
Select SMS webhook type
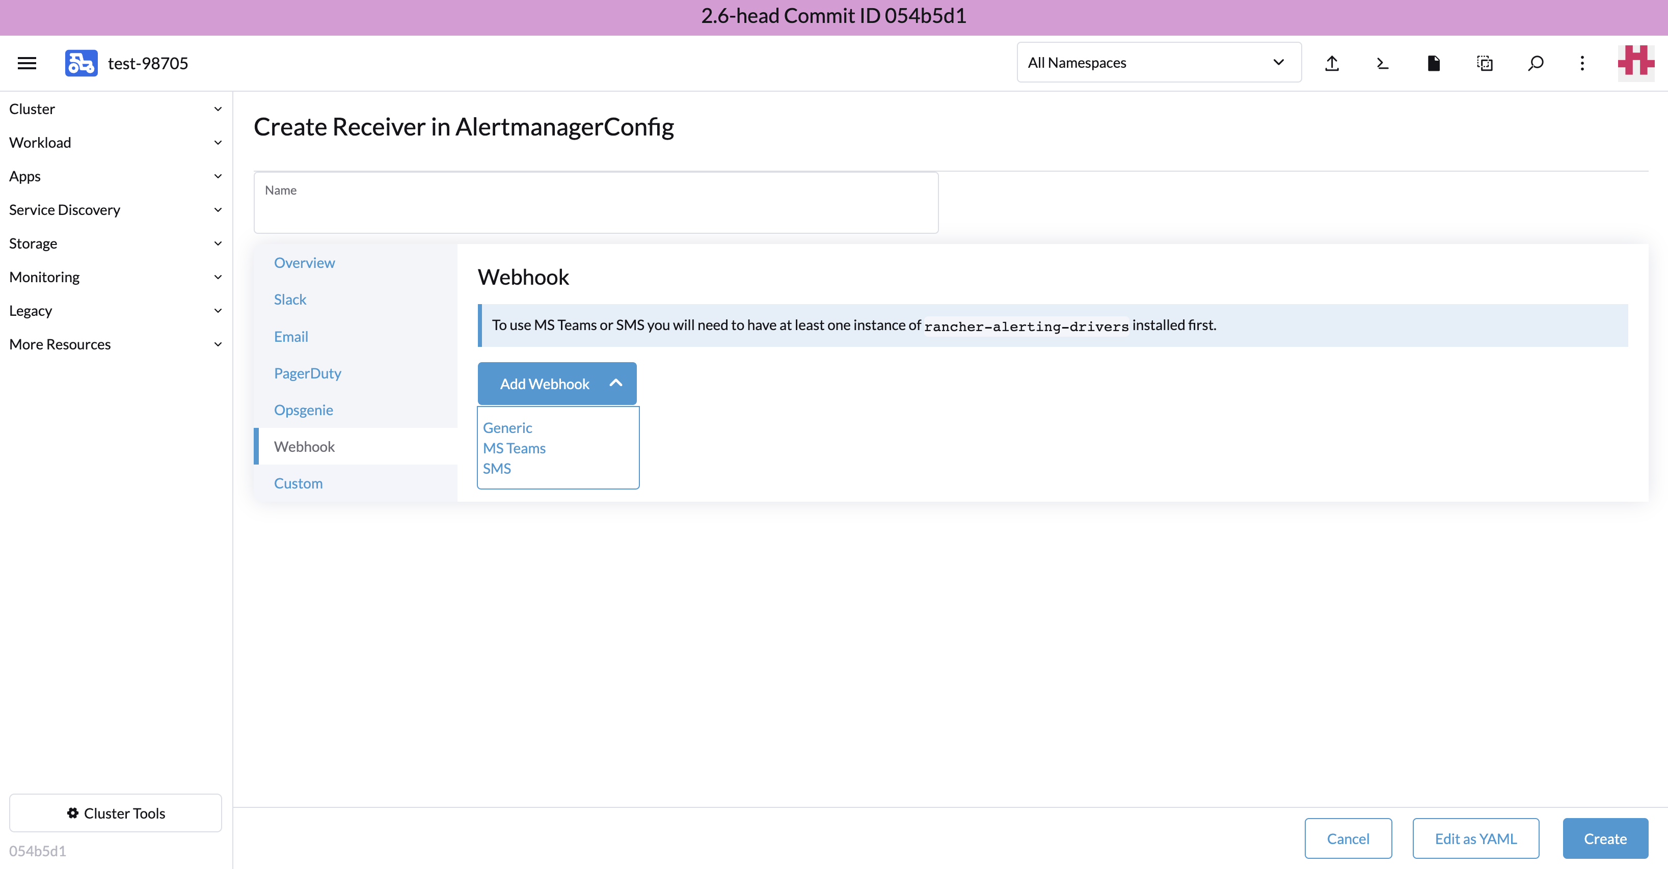(497, 468)
